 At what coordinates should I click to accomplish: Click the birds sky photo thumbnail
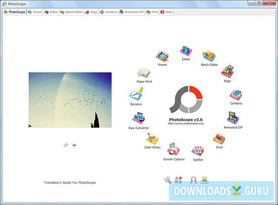[70, 100]
